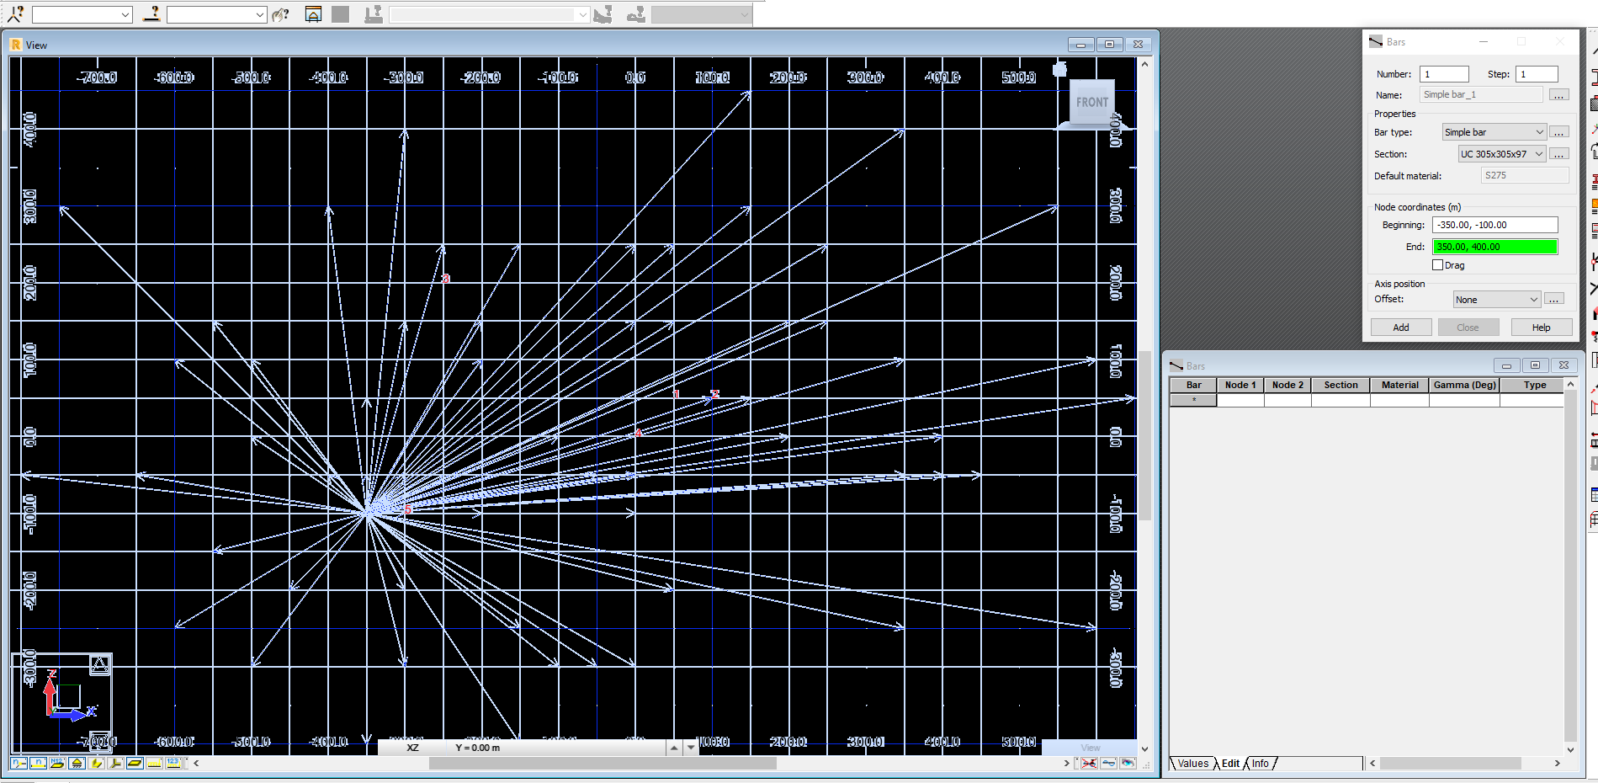Show supports symbols in the view
1598x783 pixels.
(x=76, y=764)
